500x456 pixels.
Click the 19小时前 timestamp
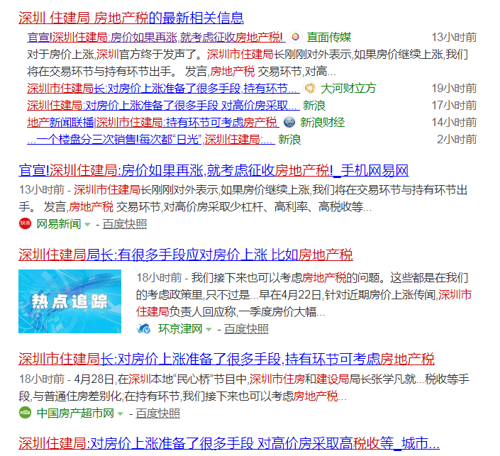pos(454,89)
